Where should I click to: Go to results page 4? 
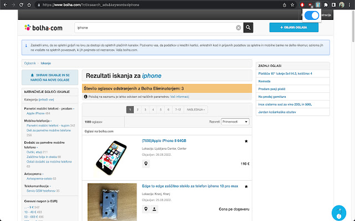[153, 109]
